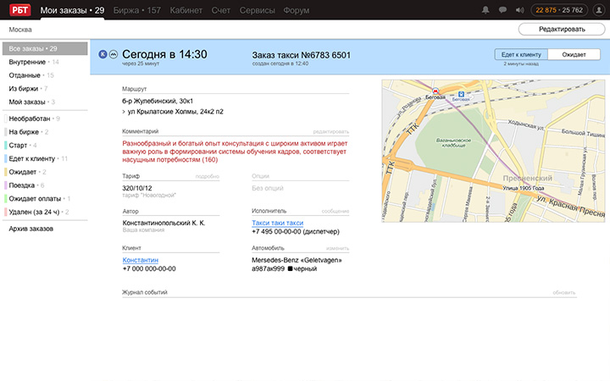Open the Кабинет tab

click(x=186, y=10)
